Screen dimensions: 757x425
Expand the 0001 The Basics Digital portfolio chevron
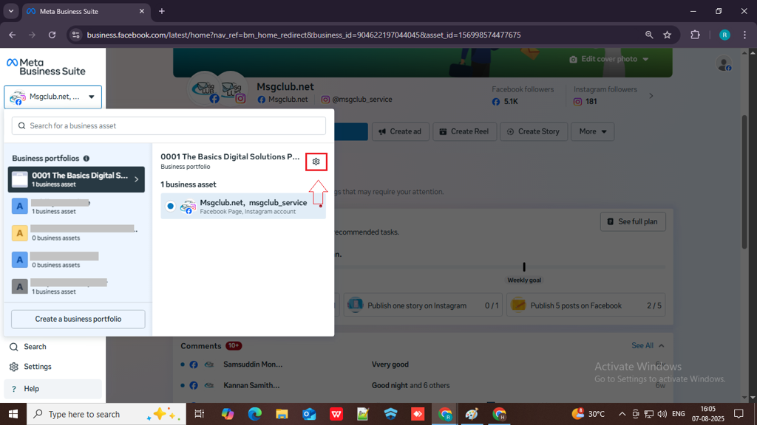[137, 179]
